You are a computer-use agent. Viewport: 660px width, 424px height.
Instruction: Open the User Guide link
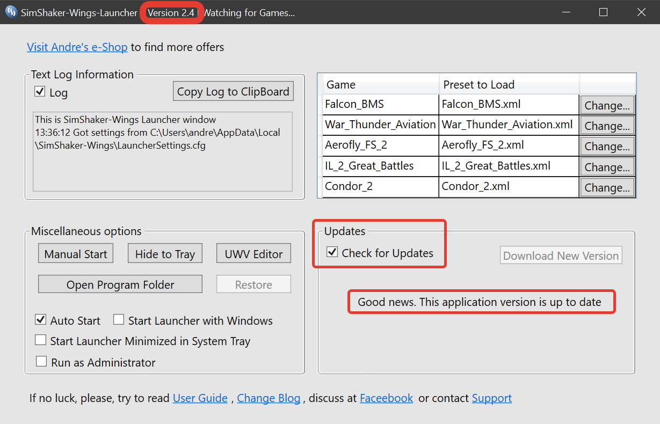200,398
